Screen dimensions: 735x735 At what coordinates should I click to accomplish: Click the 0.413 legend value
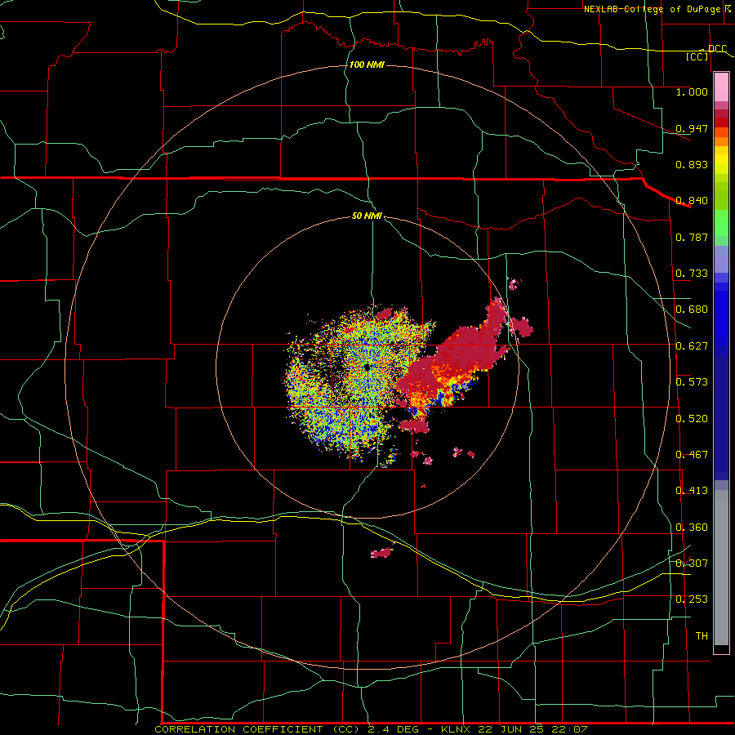[x=692, y=491]
